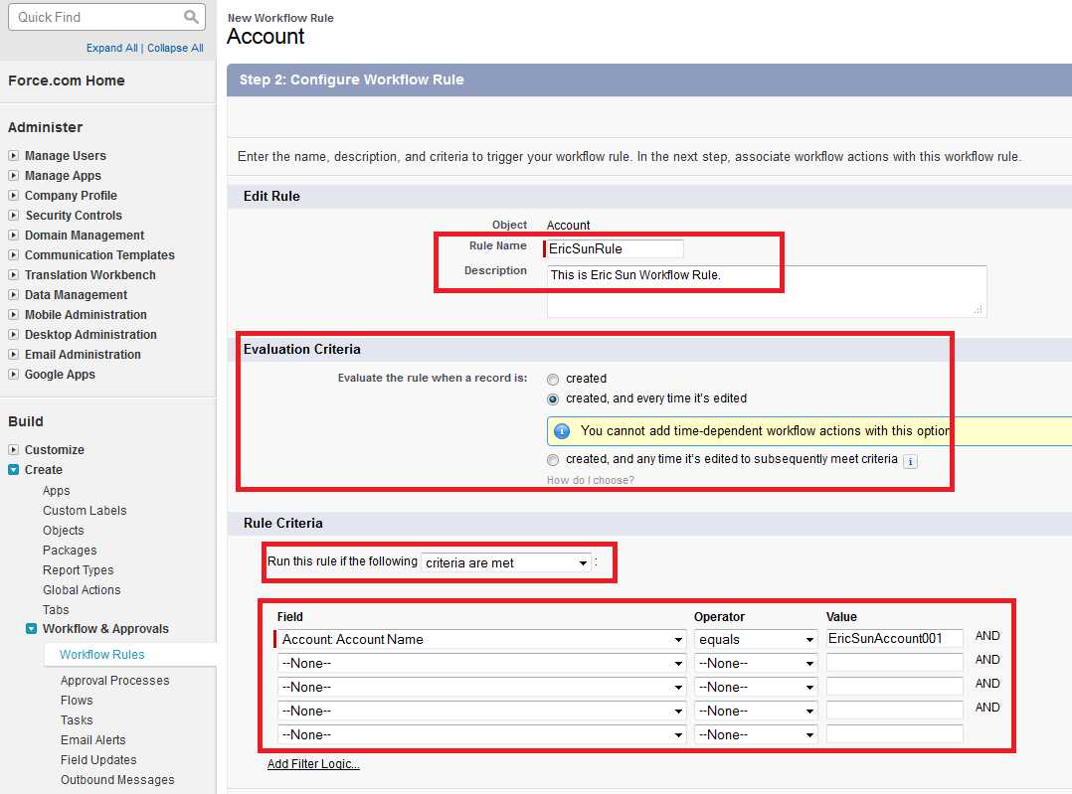Expand the Data Management section
Viewport: 1072px width, 794px height.
point(13,294)
